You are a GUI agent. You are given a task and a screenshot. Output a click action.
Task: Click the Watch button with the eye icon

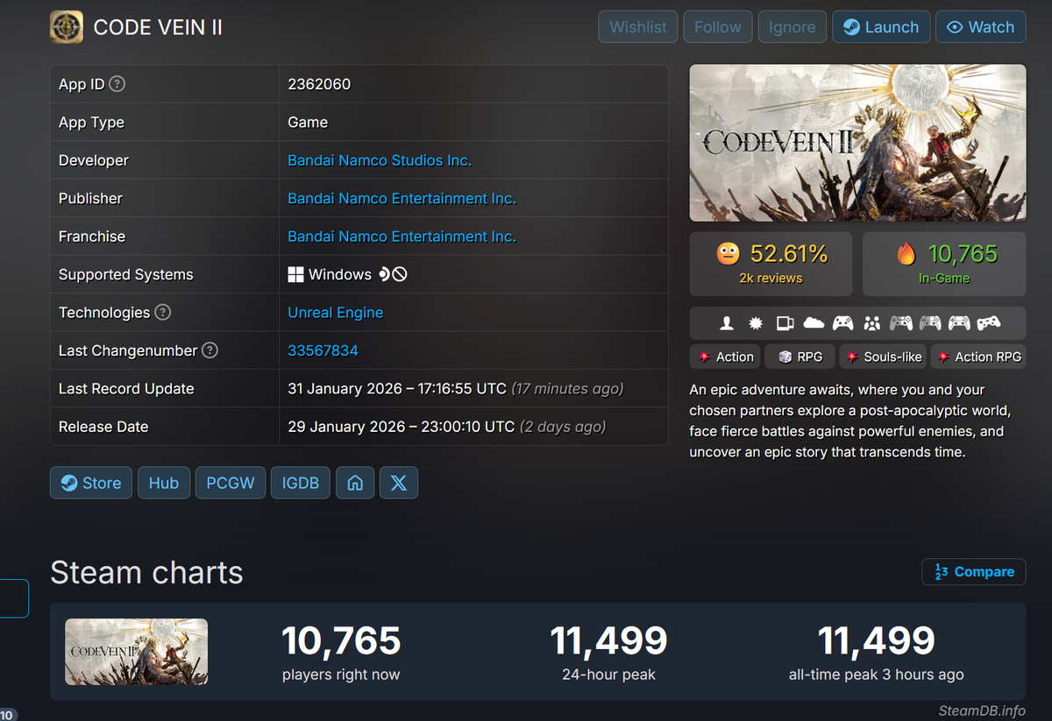[x=981, y=27]
